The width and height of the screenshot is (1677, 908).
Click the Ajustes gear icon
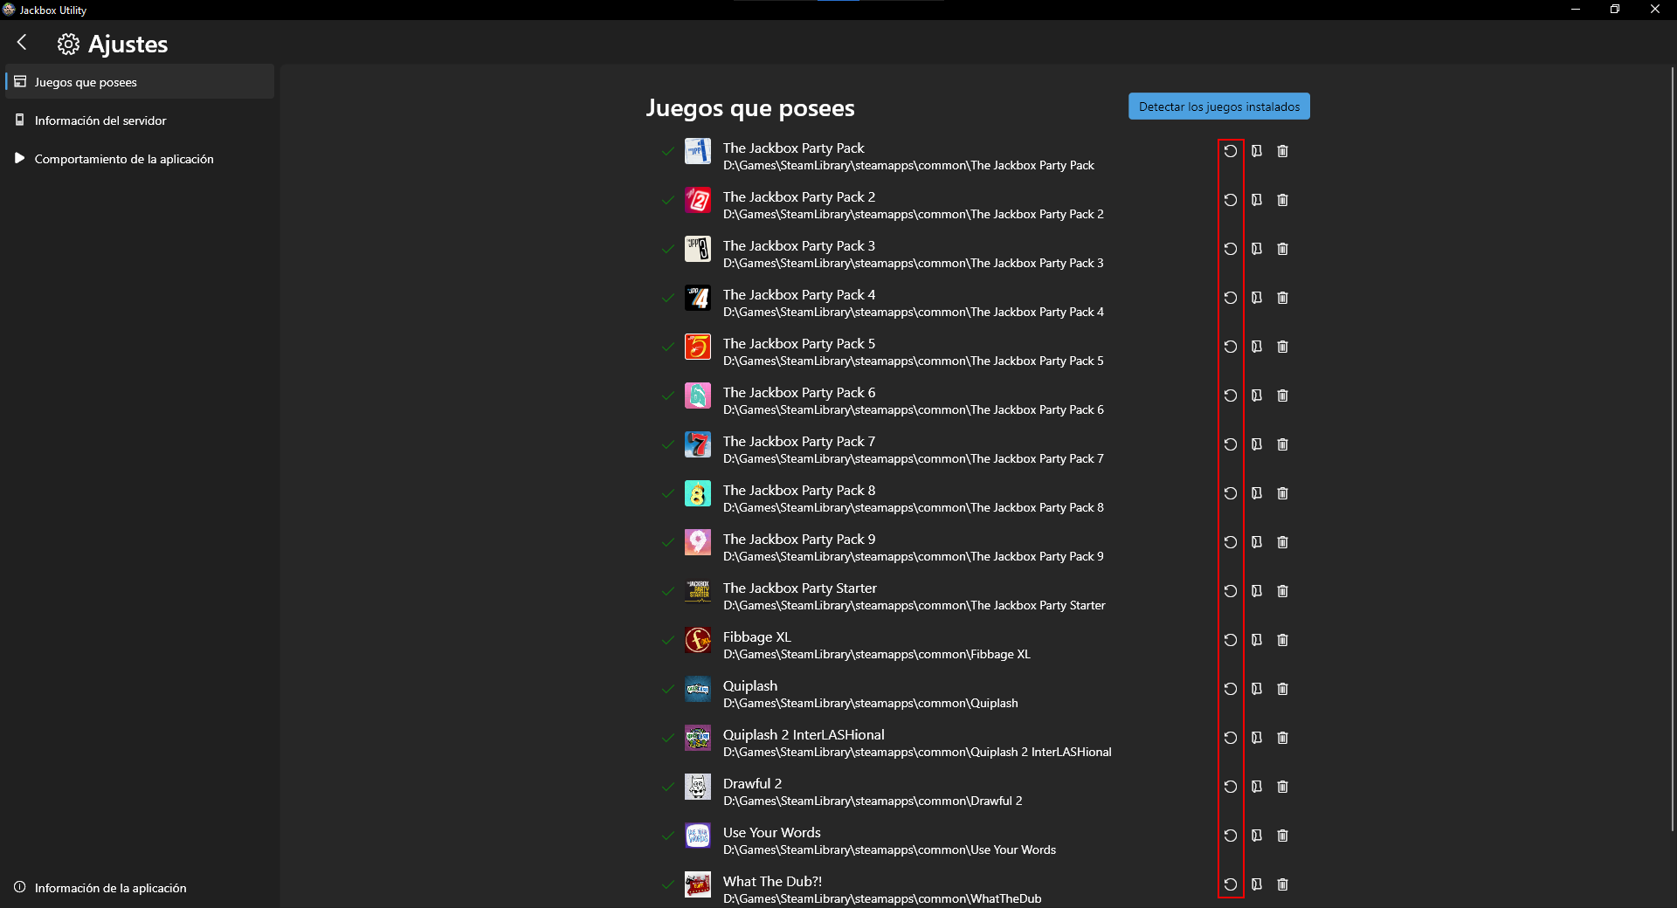click(68, 44)
